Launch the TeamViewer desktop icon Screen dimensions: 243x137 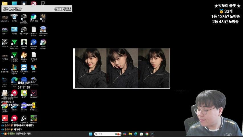(24, 68)
